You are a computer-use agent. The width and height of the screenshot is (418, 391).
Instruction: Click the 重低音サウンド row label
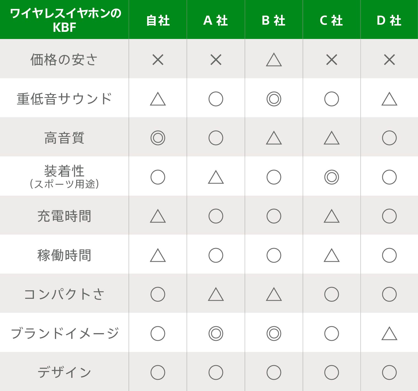(x=64, y=99)
